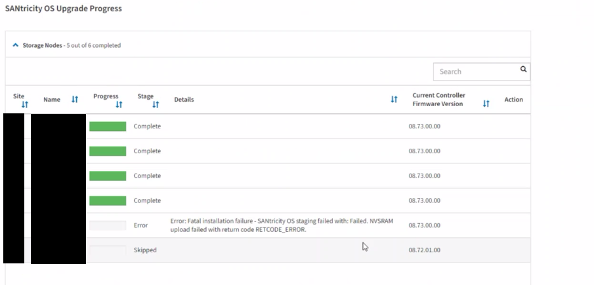This screenshot has width=594, height=285.
Task: Click firmware version 08.72.01.00 in Skipped row
Action: click(424, 250)
